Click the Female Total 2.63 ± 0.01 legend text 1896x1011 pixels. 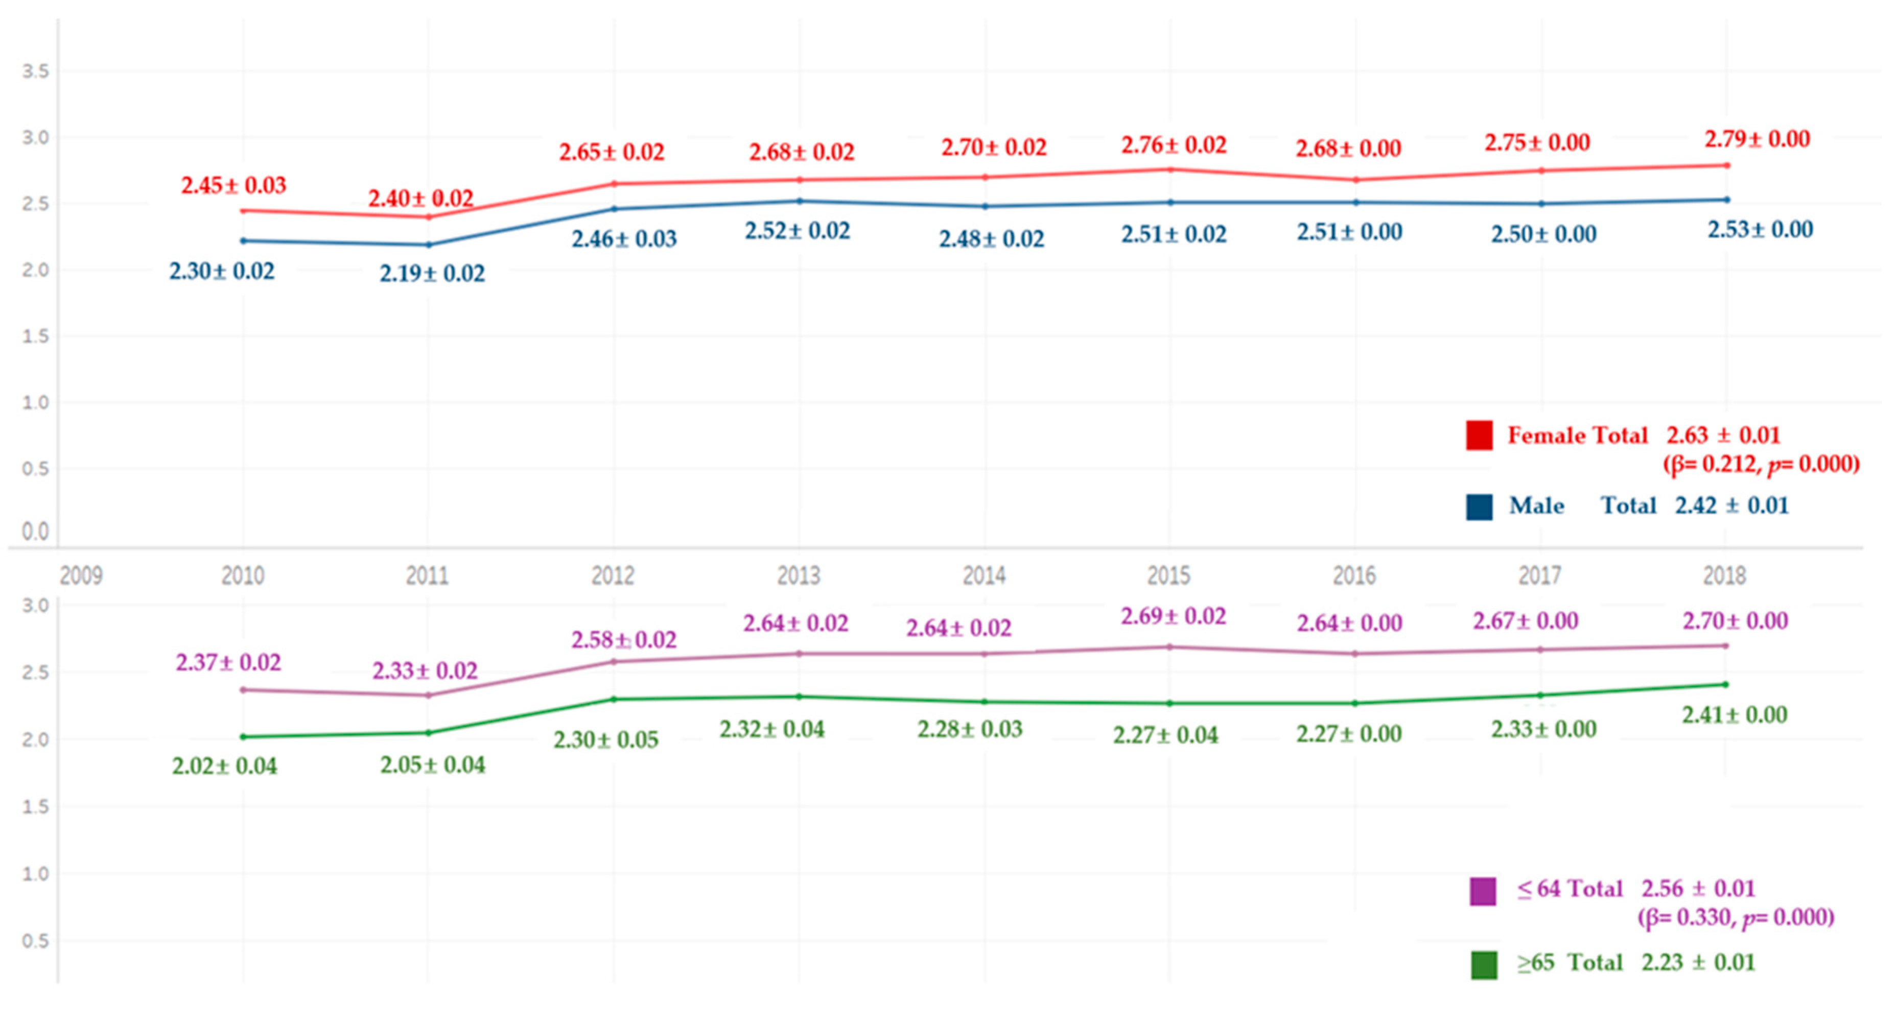pos(1643,436)
